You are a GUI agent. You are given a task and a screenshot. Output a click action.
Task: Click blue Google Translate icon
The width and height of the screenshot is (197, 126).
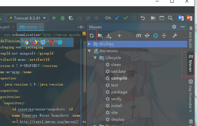click(181, 18)
